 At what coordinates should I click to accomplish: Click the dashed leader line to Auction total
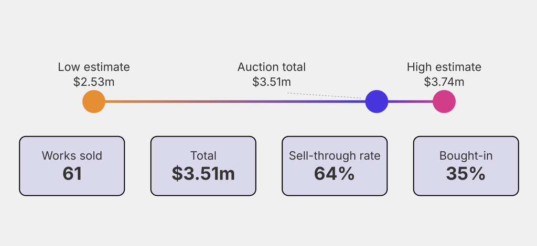point(325,95)
